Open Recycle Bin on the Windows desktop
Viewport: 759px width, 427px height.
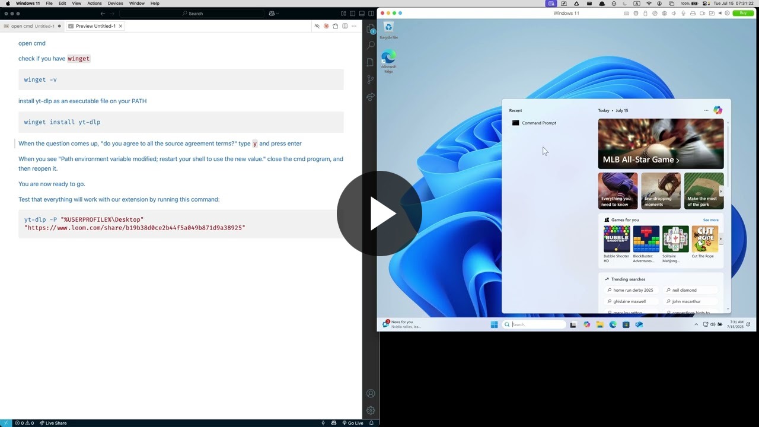coord(388,30)
